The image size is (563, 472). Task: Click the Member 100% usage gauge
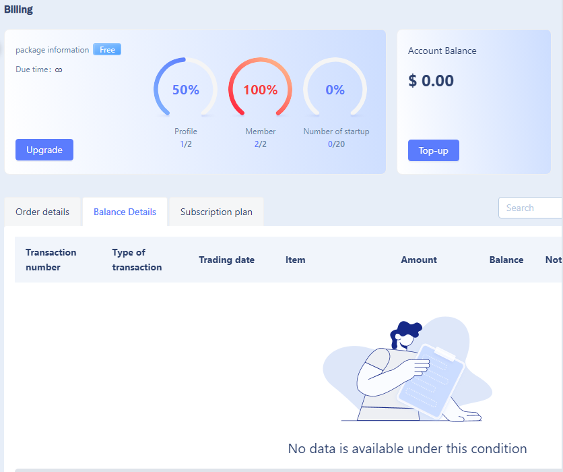coord(261,88)
